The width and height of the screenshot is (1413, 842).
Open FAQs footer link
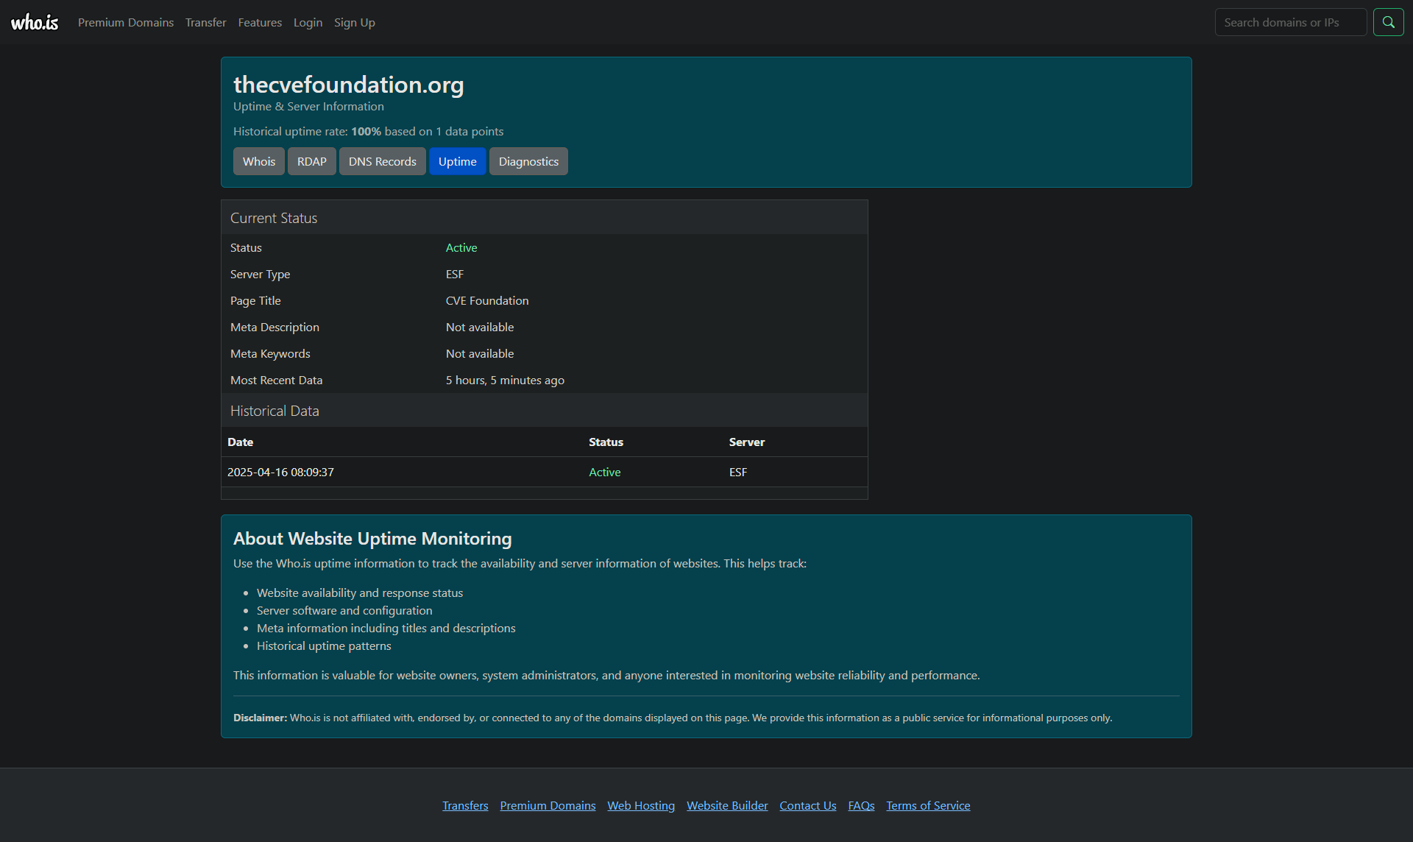click(861, 805)
